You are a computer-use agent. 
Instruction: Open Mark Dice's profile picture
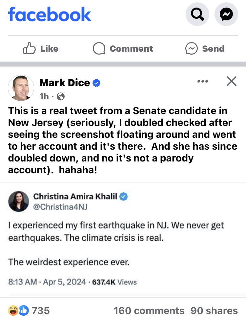click(21, 88)
